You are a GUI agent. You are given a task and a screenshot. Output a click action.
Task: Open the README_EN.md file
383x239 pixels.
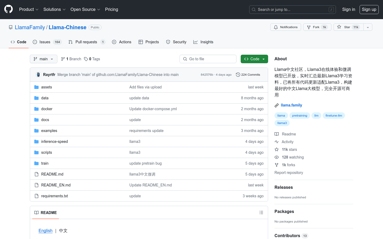[x=56, y=185]
